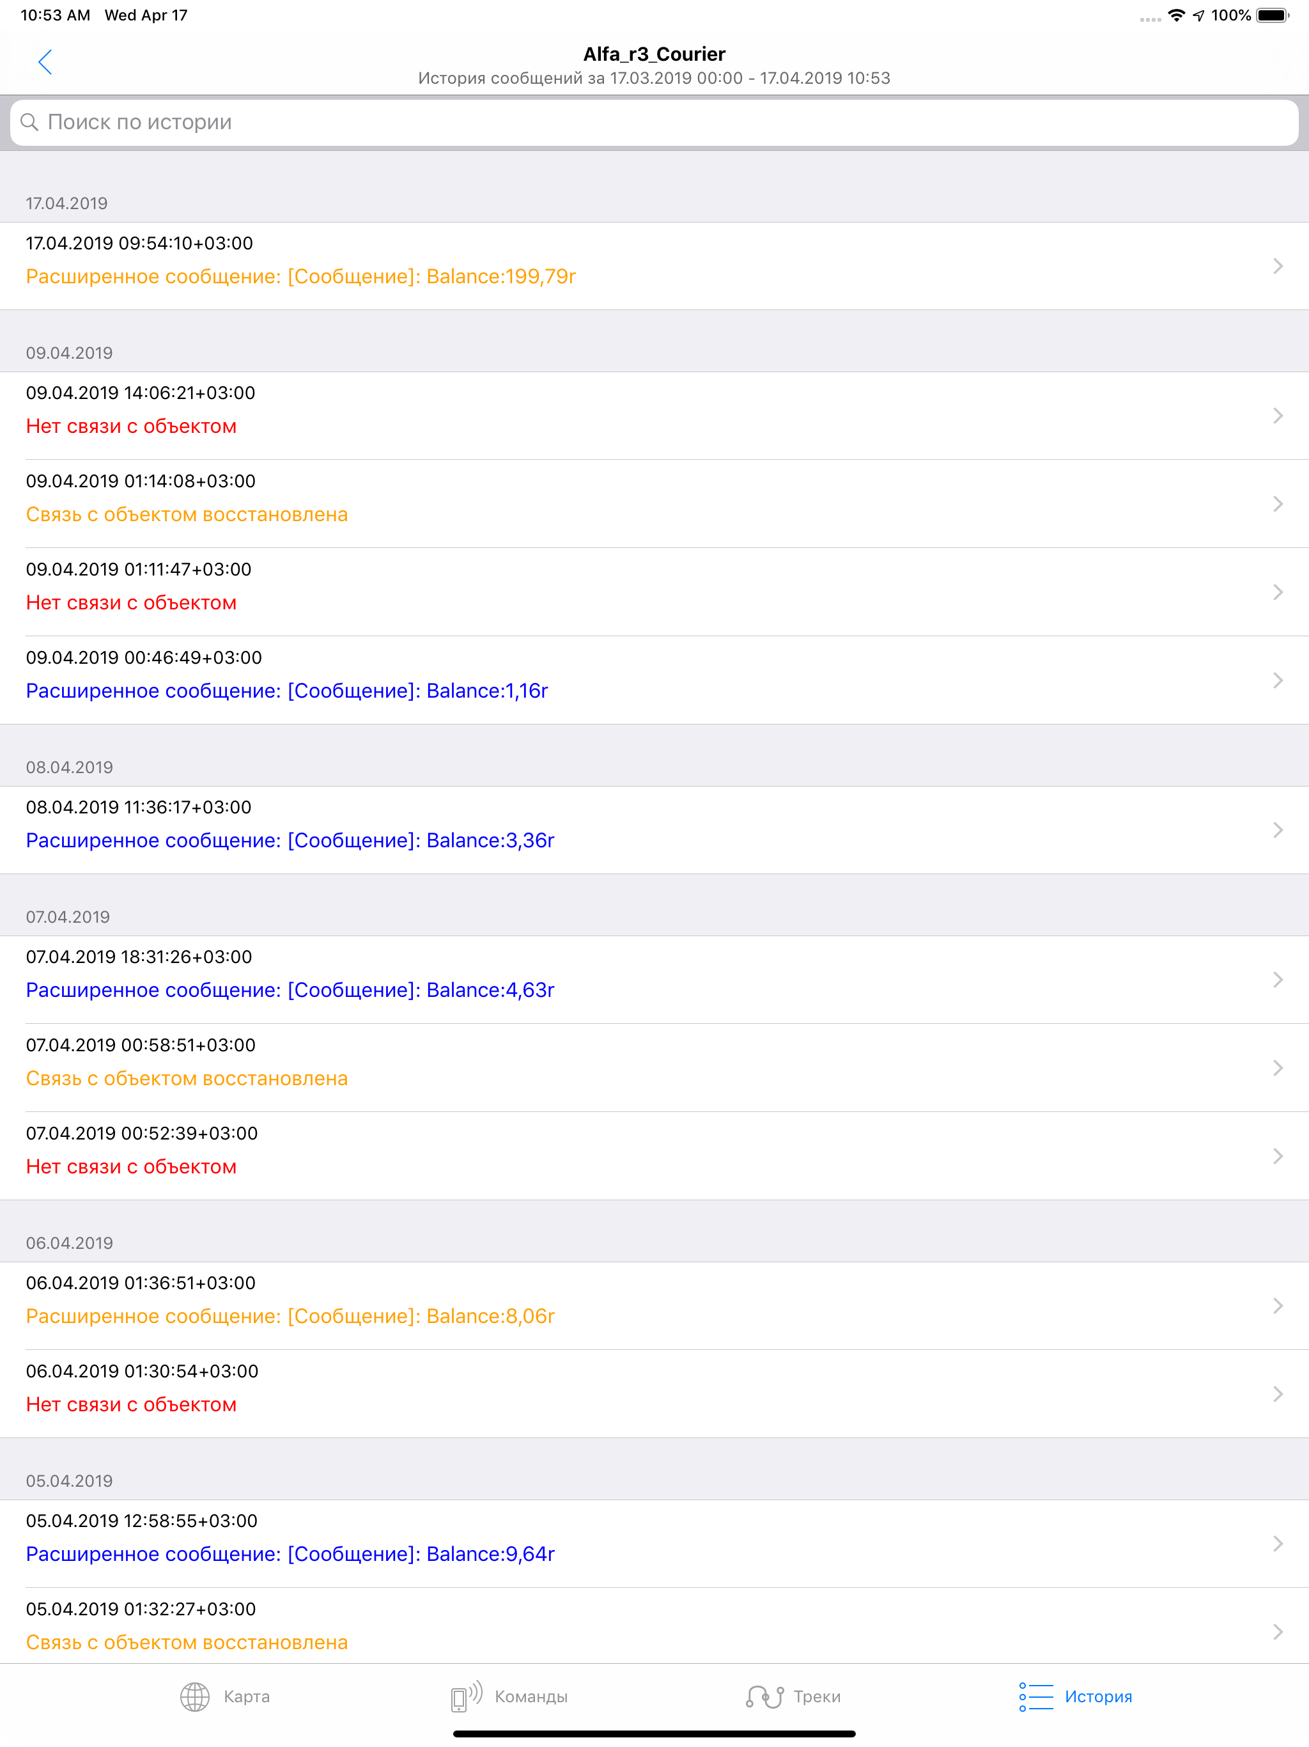Viewport: 1309px width, 1747px height.
Task: Open message text Balance:4,63r
Action: pyautogui.click(x=290, y=991)
